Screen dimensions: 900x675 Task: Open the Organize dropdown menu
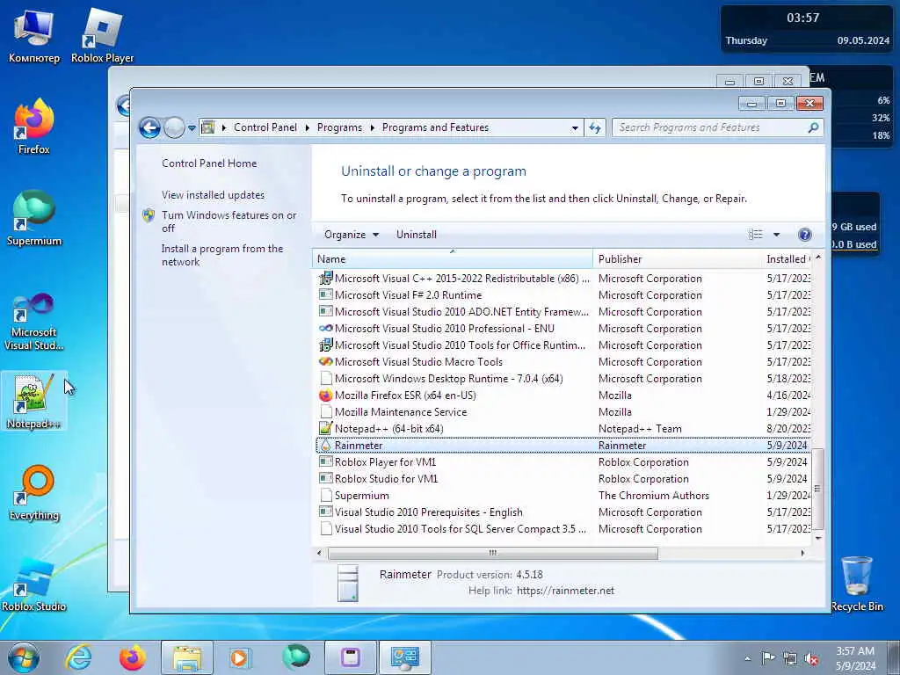point(352,234)
